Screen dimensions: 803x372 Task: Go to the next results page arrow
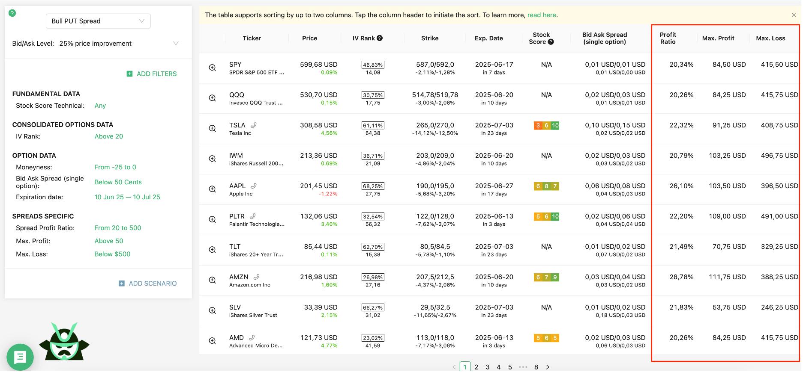[x=548, y=367]
